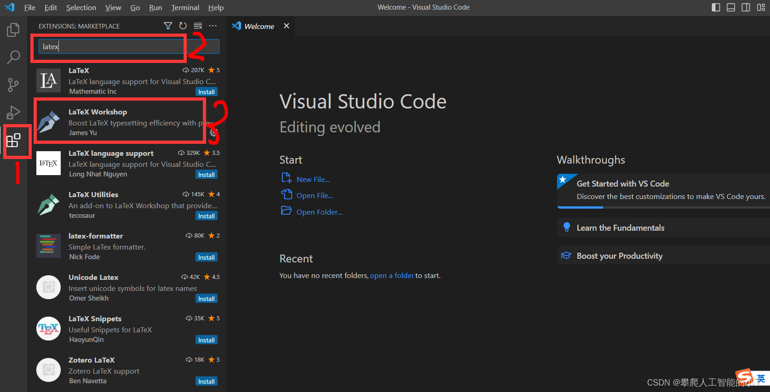
Task: Install the LaTeX Utilities extension
Action: pyautogui.click(x=207, y=216)
